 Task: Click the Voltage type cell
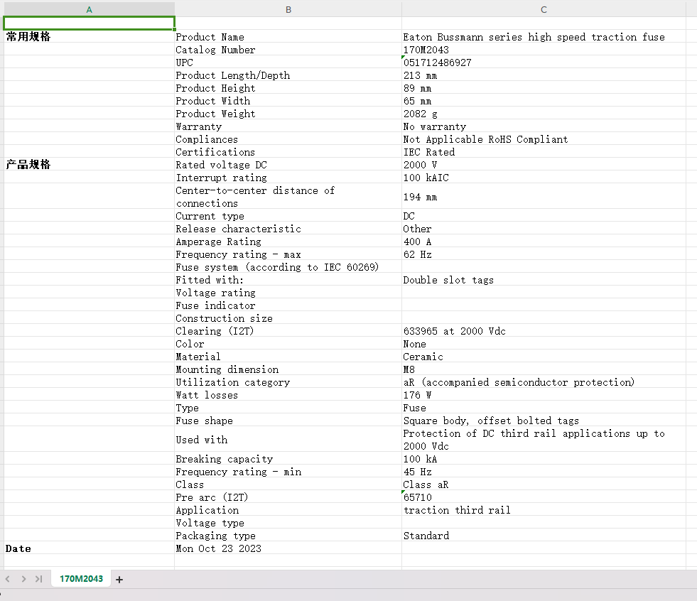(x=288, y=523)
